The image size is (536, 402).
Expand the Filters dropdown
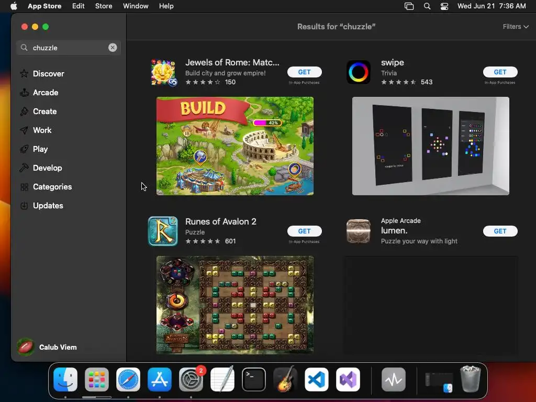(516, 27)
